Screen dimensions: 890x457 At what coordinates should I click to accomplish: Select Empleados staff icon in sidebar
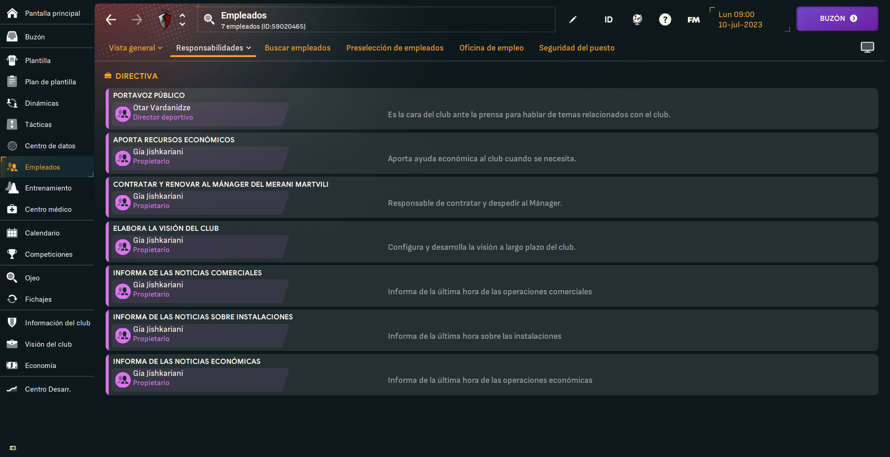pos(13,167)
